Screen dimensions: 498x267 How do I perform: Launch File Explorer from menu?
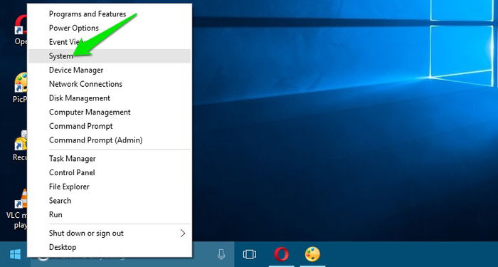point(110,187)
